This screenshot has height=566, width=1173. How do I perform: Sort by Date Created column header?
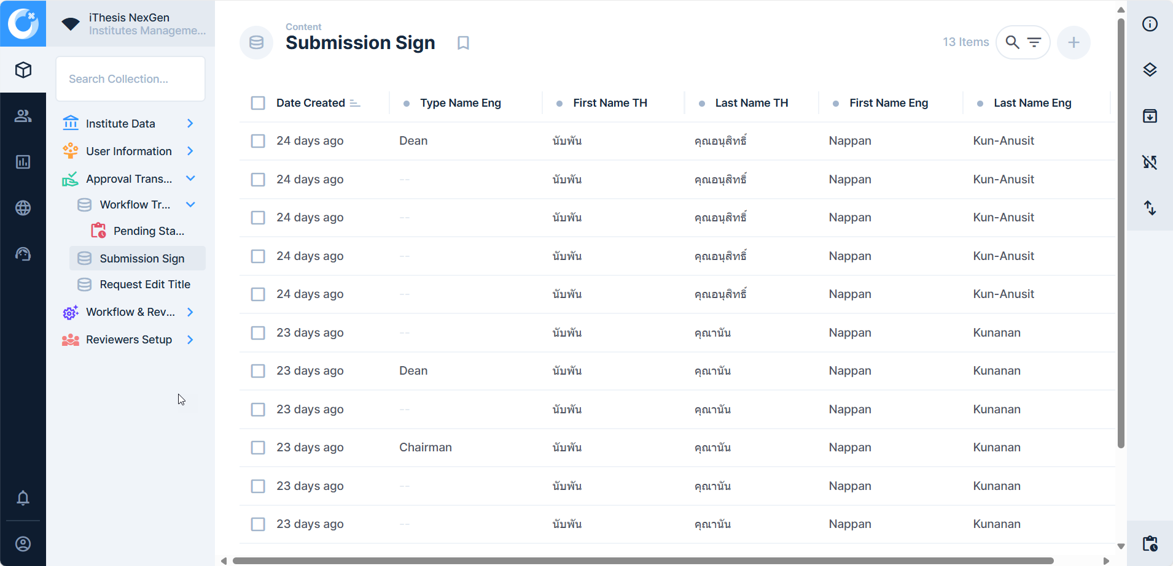click(311, 103)
